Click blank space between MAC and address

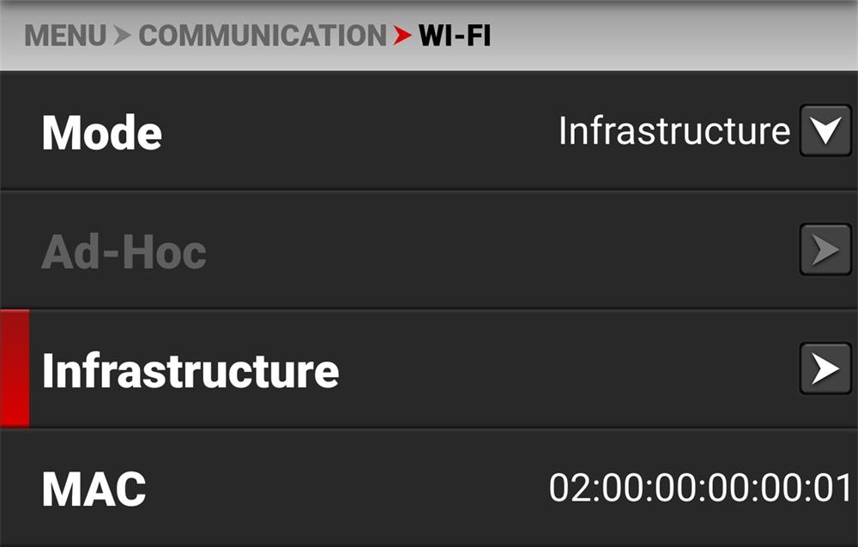tap(343, 488)
